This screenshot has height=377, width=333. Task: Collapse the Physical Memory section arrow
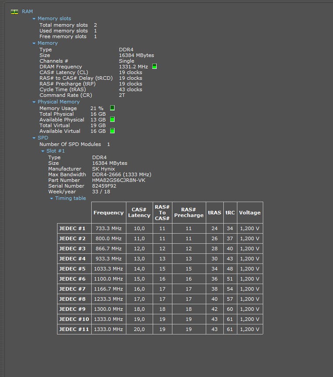coord(34,102)
